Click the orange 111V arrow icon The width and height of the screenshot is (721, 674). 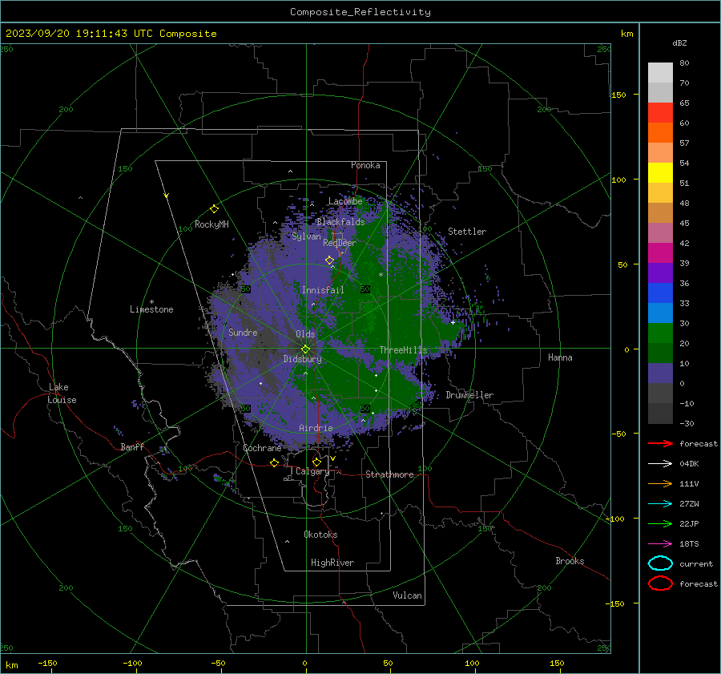coord(660,483)
